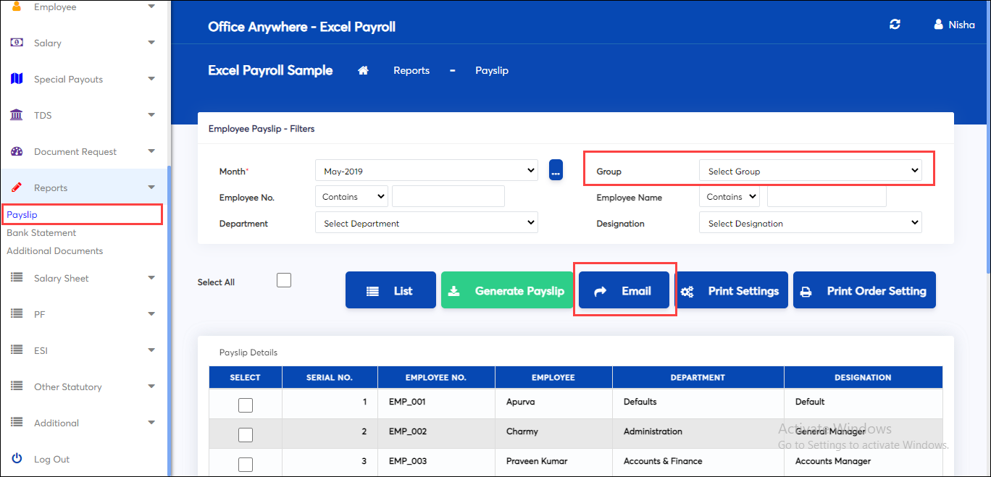Click the Salary money icon in sidebar

coord(17,43)
